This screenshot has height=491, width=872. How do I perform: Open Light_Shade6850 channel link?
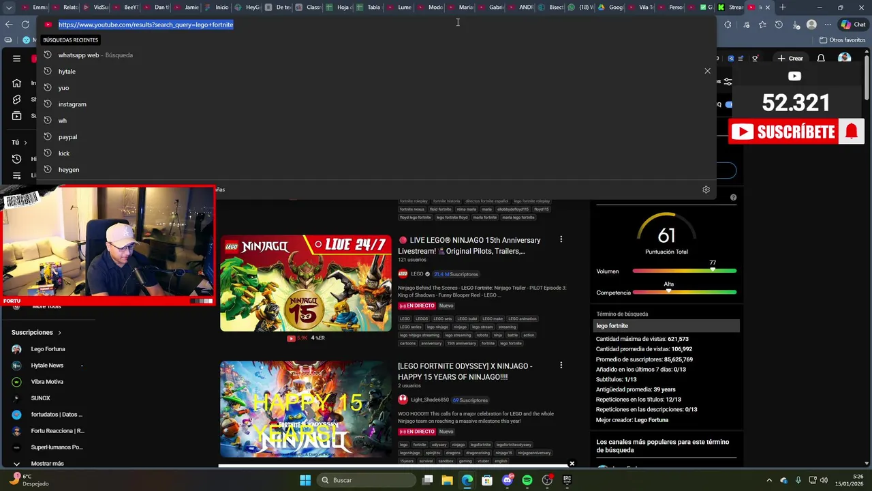click(430, 400)
